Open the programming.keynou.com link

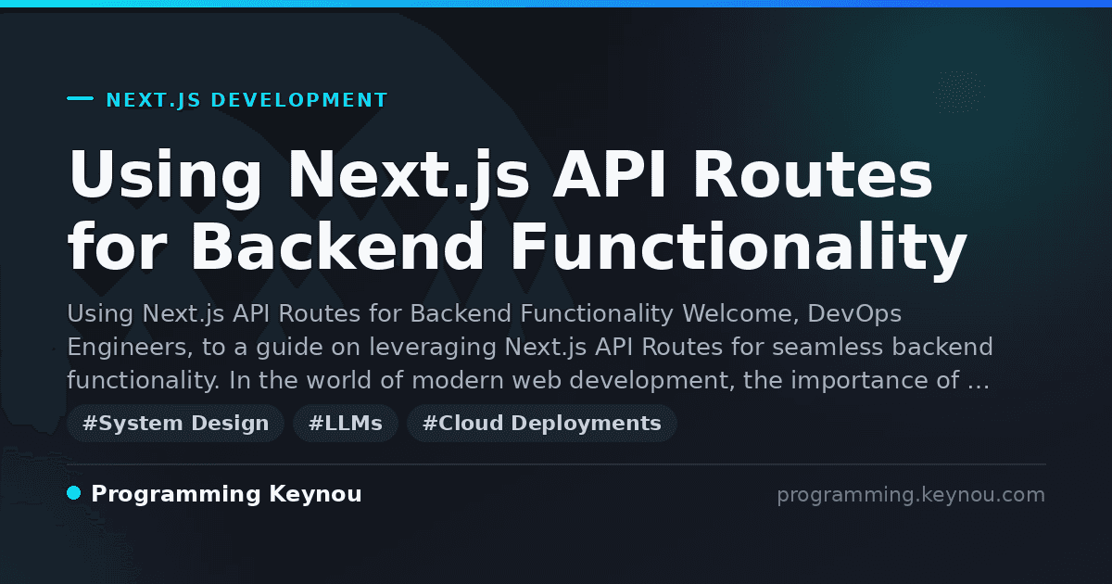[x=911, y=495]
